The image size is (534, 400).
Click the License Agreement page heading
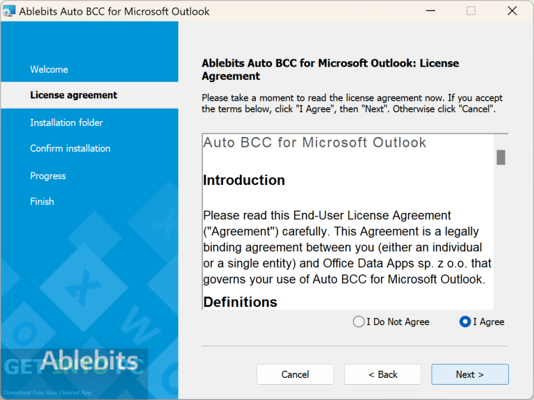[x=330, y=70]
